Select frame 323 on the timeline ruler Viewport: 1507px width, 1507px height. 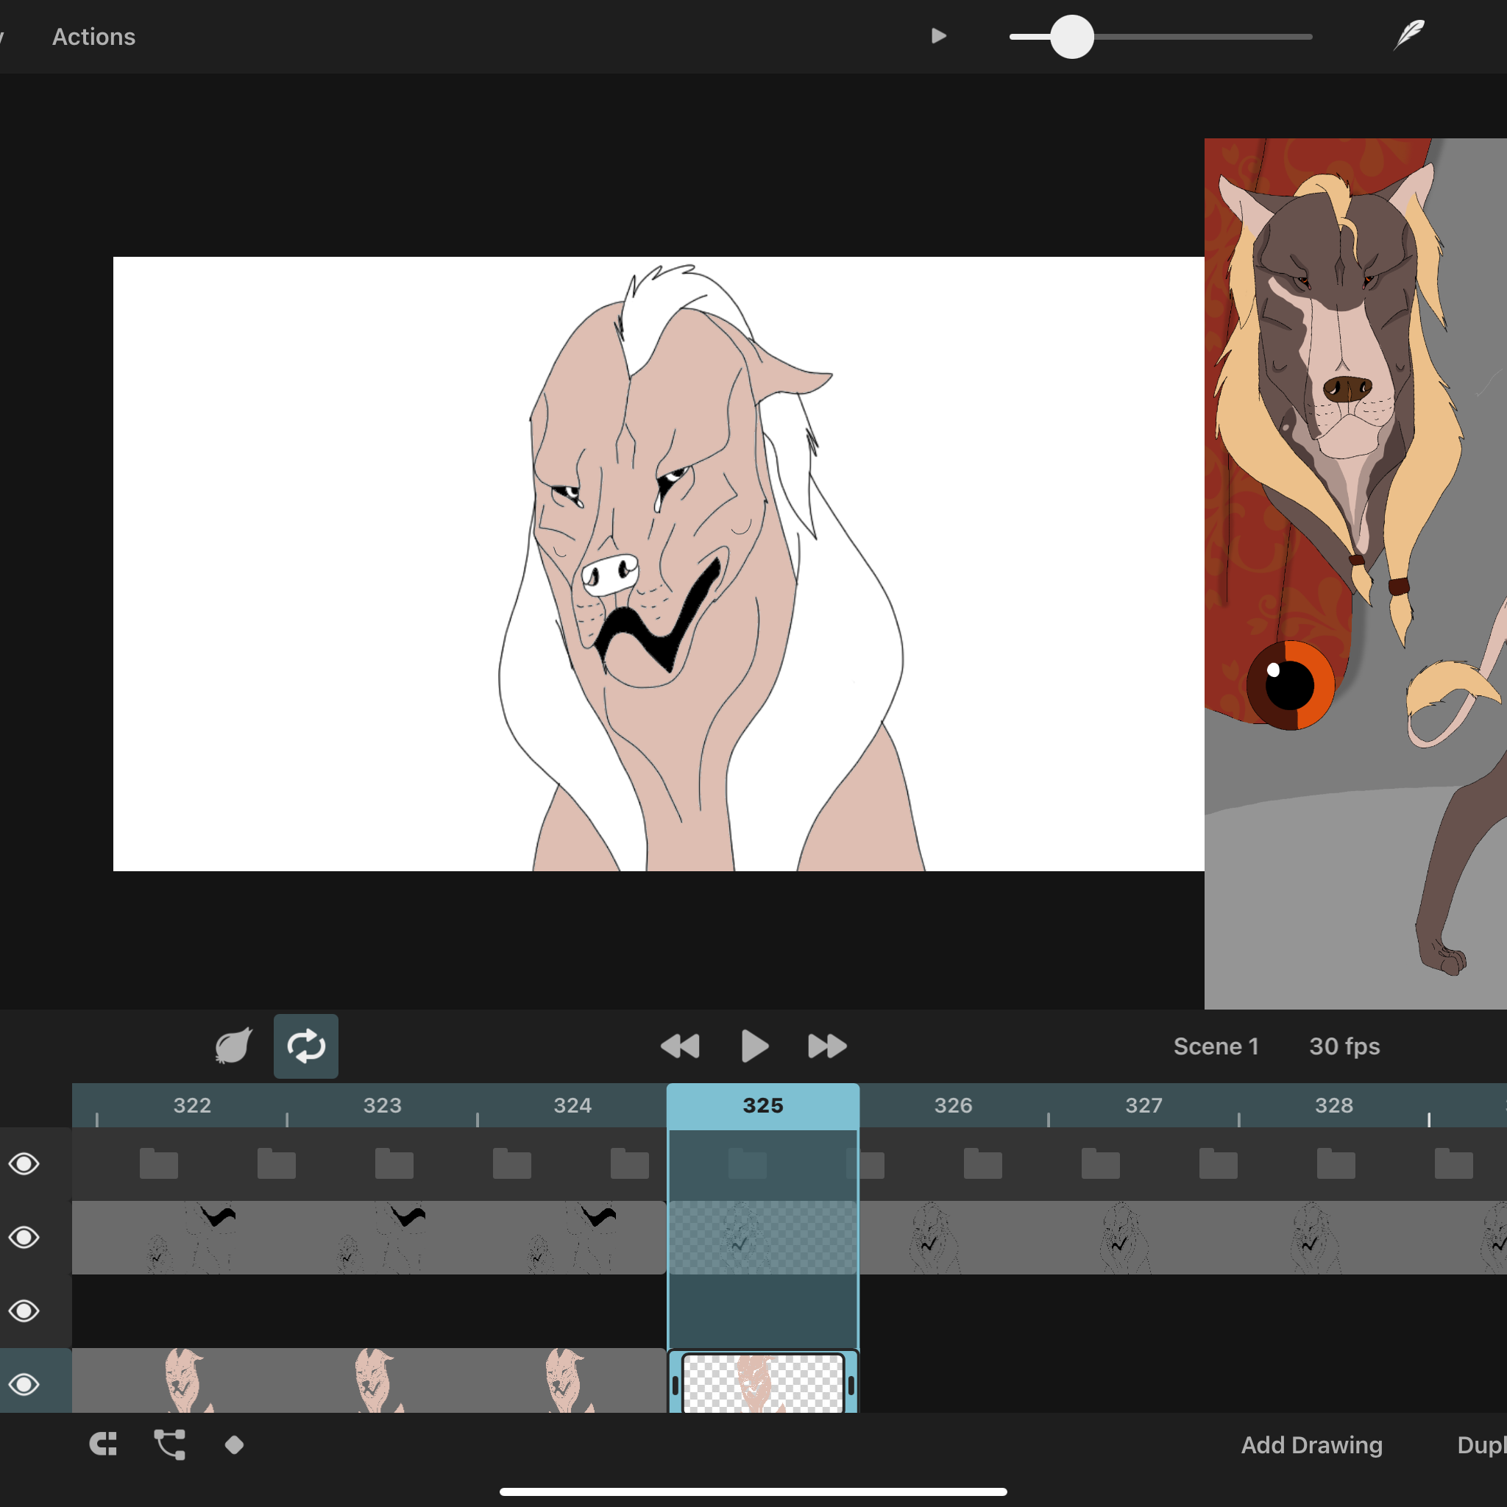(x=382, y=1105)
